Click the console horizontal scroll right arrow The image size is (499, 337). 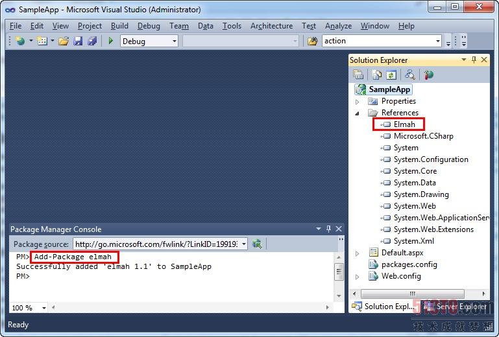coord(327,307)
